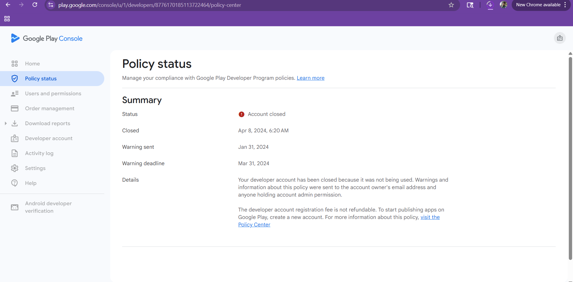Open Users and permissions icon
Viewport: 573px width, 282px height.
[15, 94]
